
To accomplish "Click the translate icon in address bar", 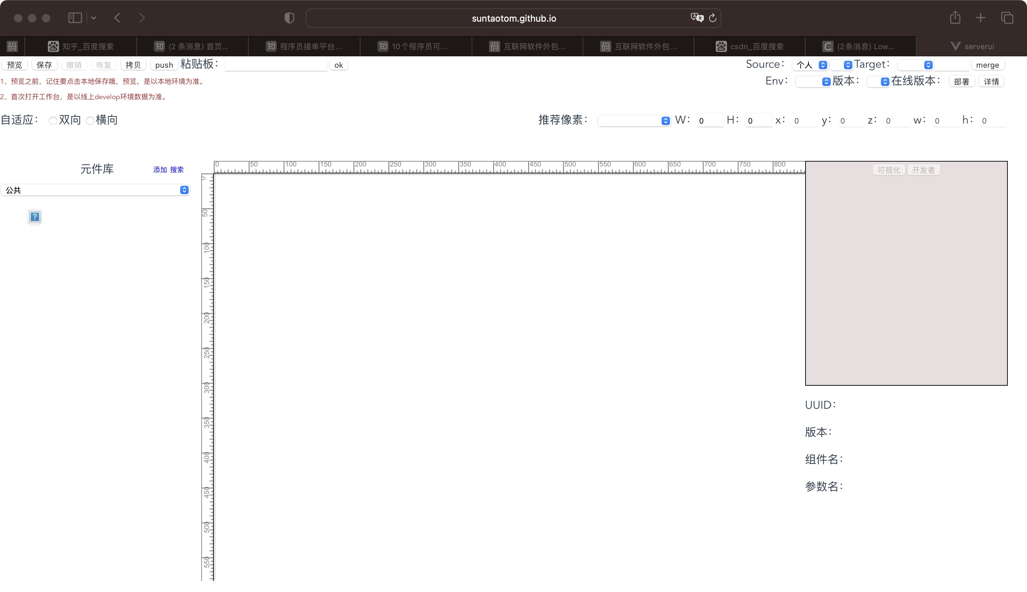I will [x=697, y=18].
